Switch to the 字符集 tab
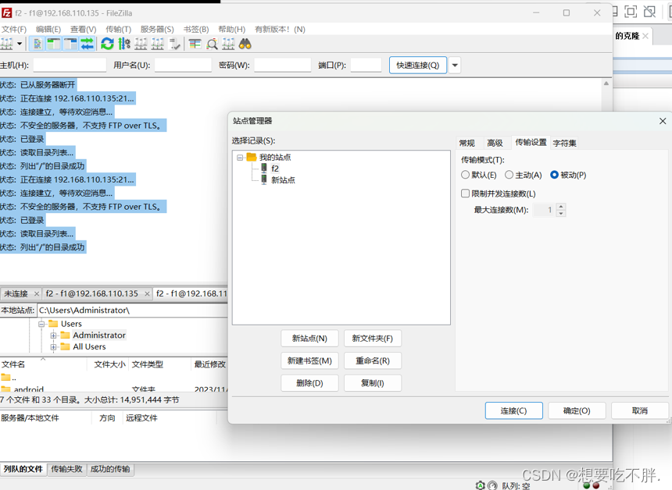The image size is (672, 490). pyautogui.click(x=564, y=143)
